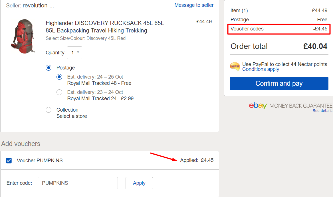This screenshot has width=333, height=197.
Task: Select the Postage radio button
Action: (49, 68)
